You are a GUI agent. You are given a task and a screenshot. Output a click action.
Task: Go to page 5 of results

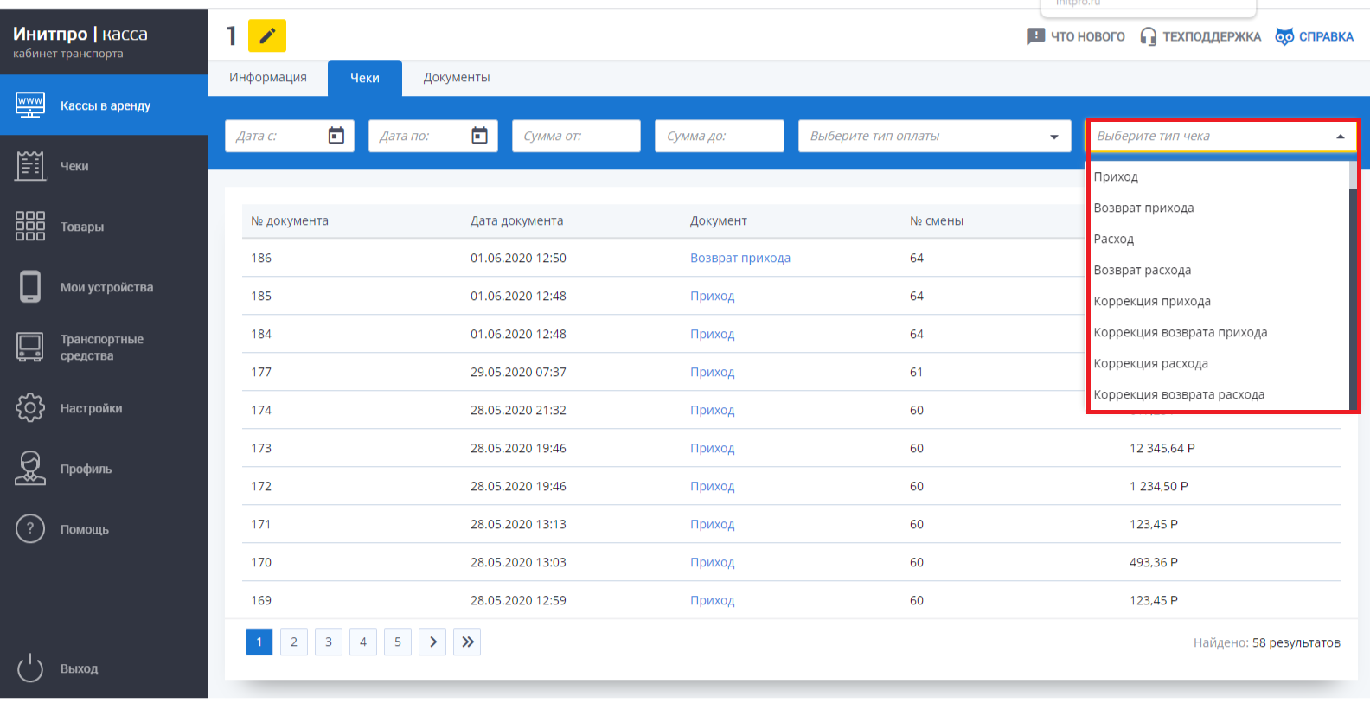[398, 642]
